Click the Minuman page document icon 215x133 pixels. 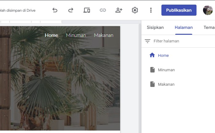152,70
